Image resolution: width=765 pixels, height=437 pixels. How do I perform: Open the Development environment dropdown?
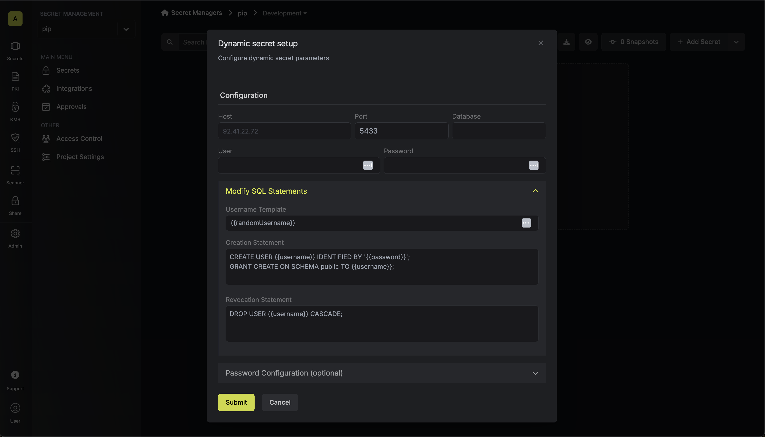point(284,13)
